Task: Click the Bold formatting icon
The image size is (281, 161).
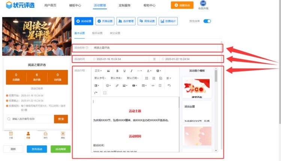Action: 117,71
